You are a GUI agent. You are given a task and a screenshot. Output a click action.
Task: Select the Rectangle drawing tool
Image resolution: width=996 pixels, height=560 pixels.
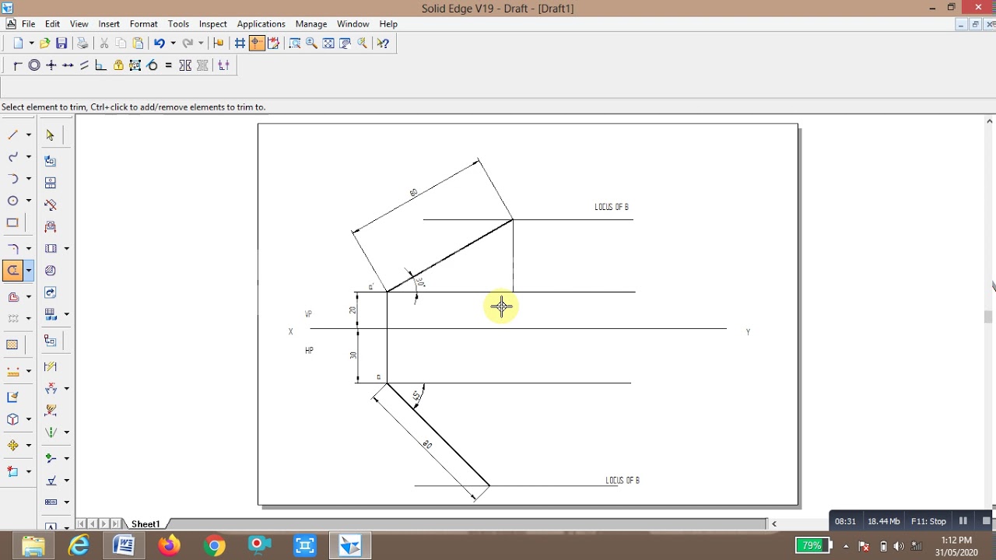pos(12,222)
